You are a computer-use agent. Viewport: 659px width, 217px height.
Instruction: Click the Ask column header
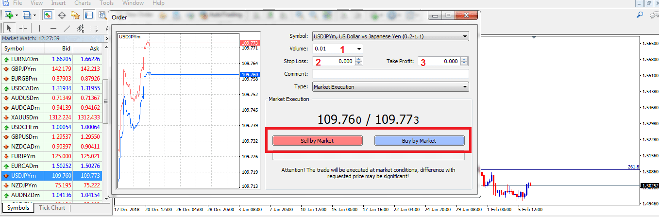click(x=88, y=49)
